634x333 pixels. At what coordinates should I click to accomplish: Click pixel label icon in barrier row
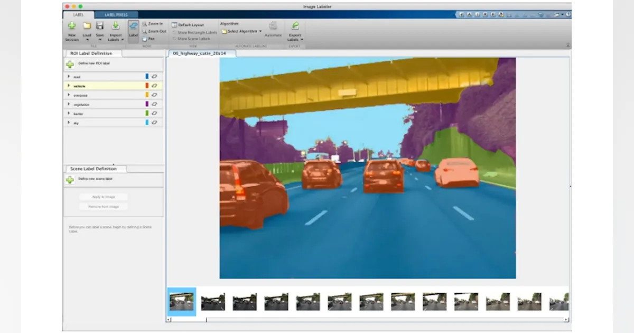pos(154,113)
